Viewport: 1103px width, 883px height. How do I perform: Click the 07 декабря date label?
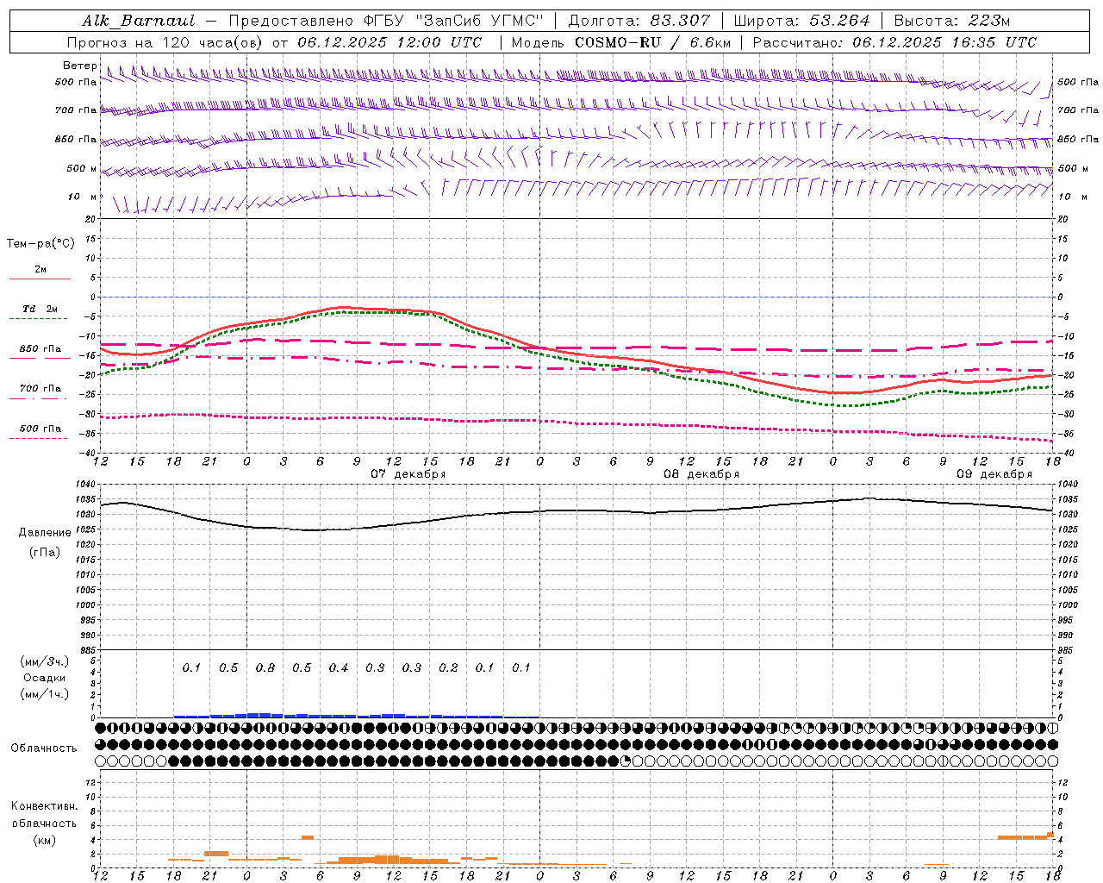coord(408,474)
